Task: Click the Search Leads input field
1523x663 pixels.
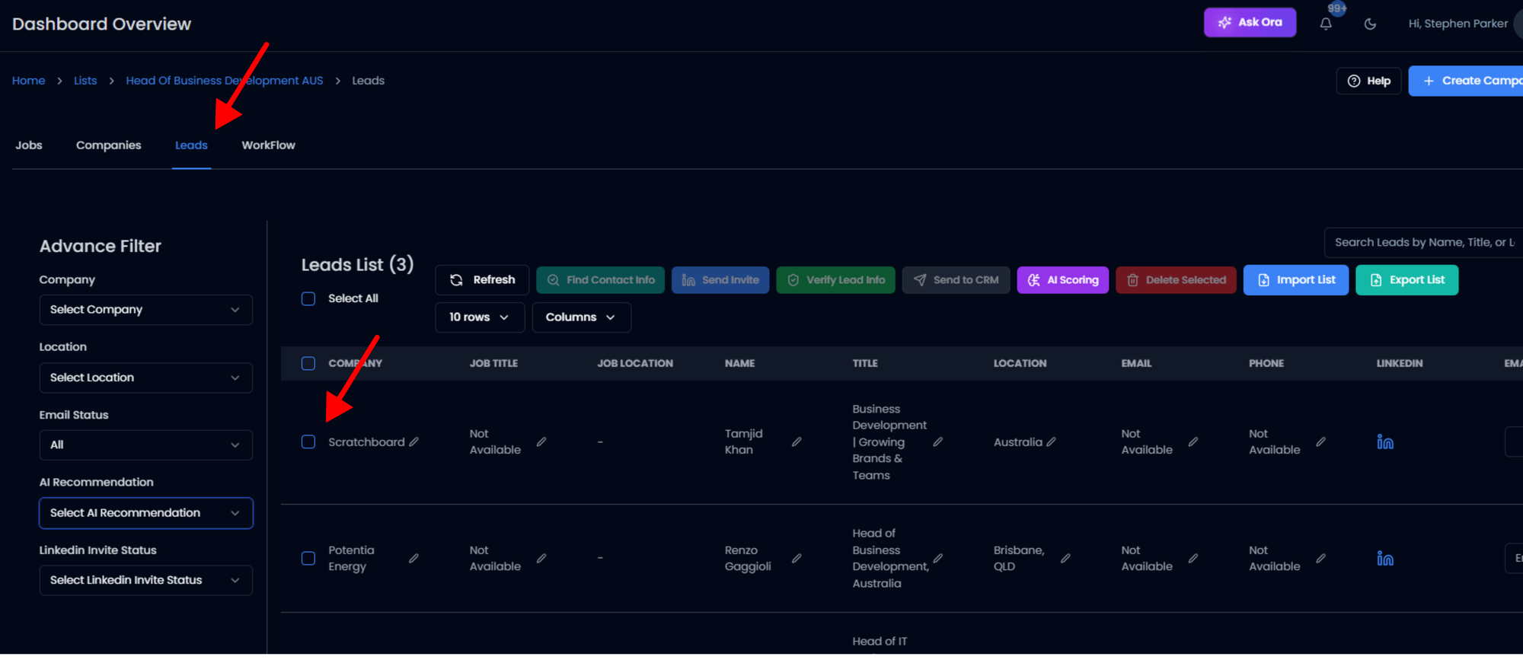Action: tap(1422, 243)
